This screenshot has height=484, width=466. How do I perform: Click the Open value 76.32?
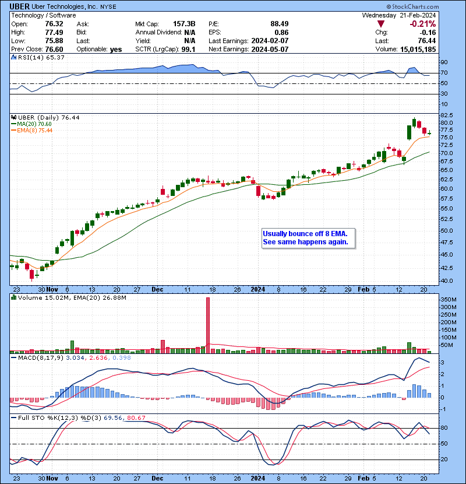point(54,24)
